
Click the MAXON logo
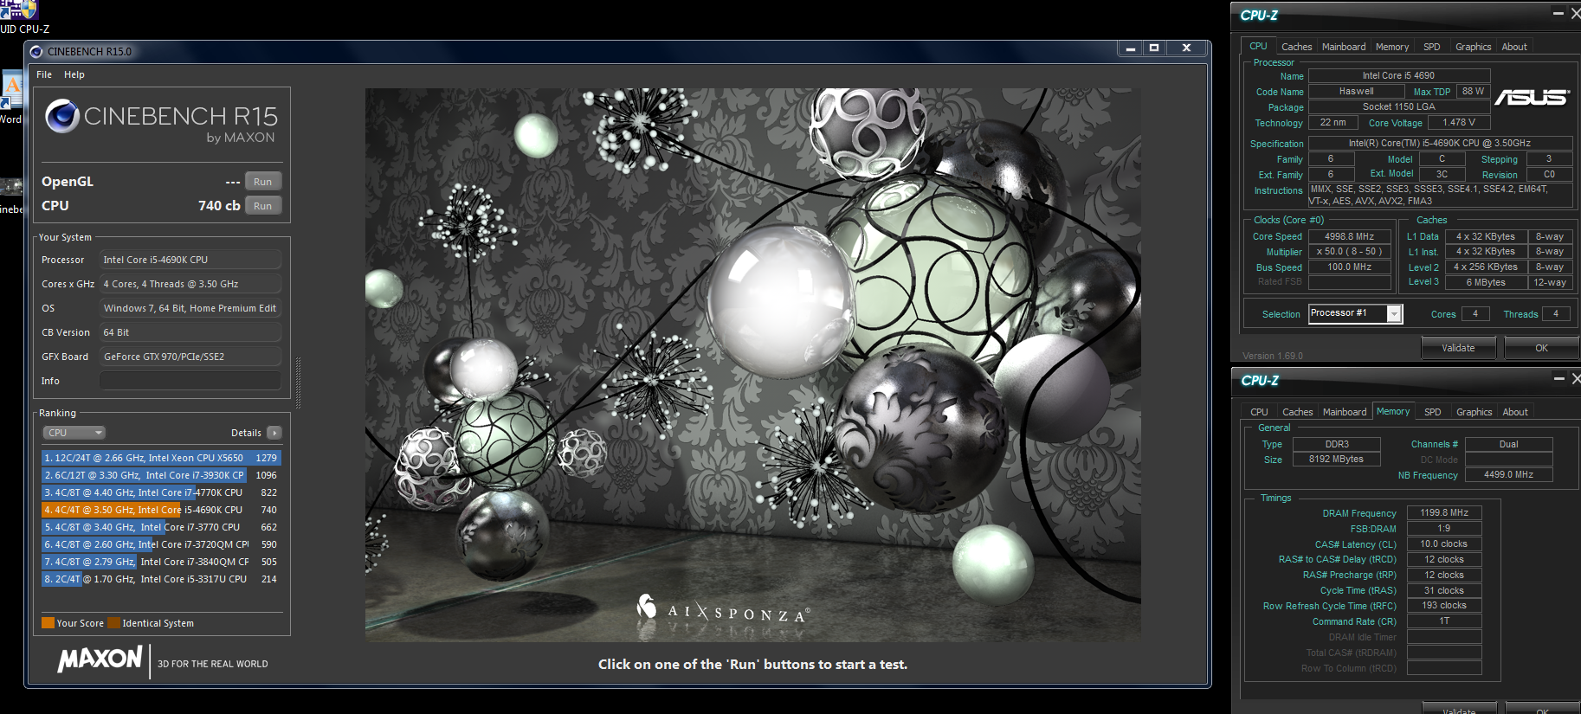(100, 659)
